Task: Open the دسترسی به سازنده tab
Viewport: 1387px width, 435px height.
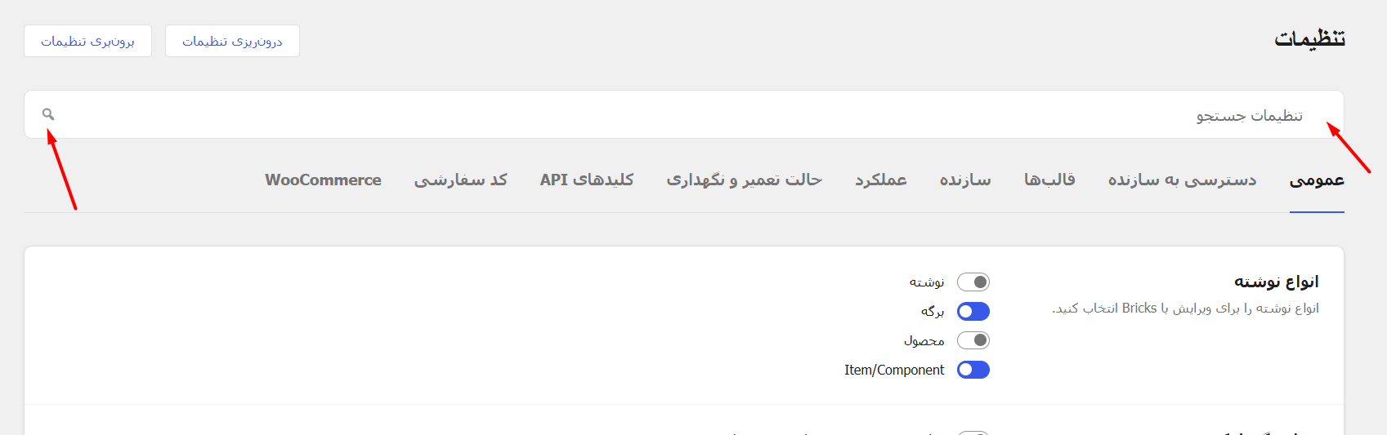Action: [x=1183, y=180]
